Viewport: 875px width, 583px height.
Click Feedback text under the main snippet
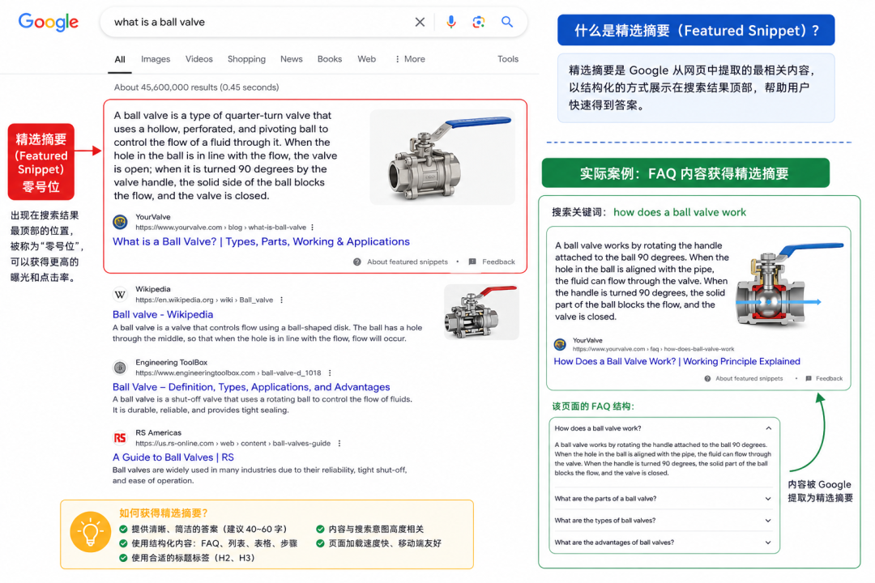point(498,262)
